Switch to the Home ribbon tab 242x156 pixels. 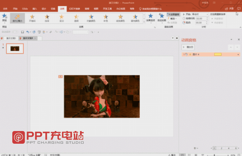click(x=15, y=9)
